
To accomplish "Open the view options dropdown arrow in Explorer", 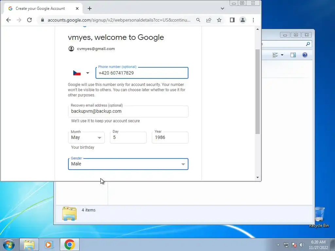I will click(x=282, y=55).
